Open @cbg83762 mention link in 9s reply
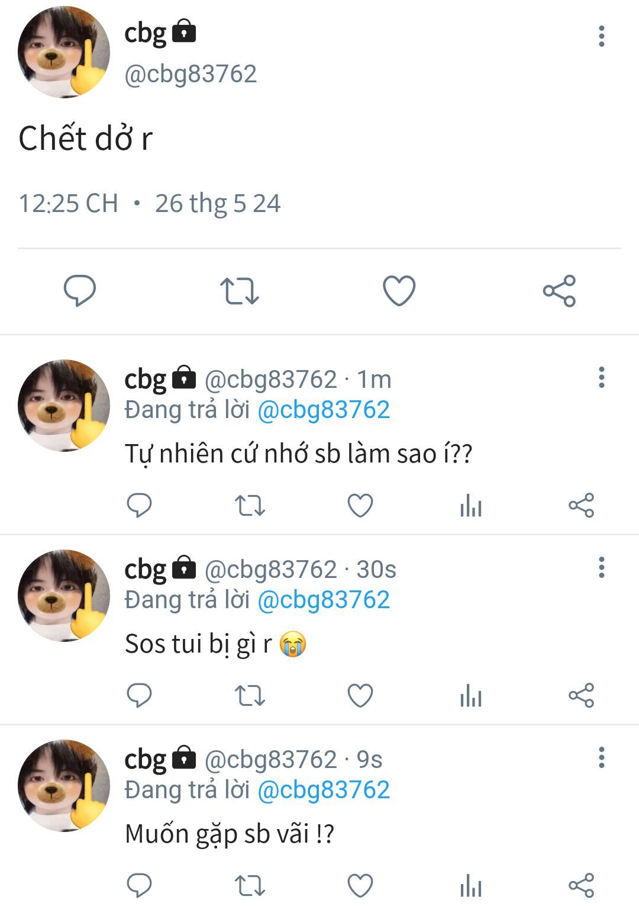 coord(324,790)
